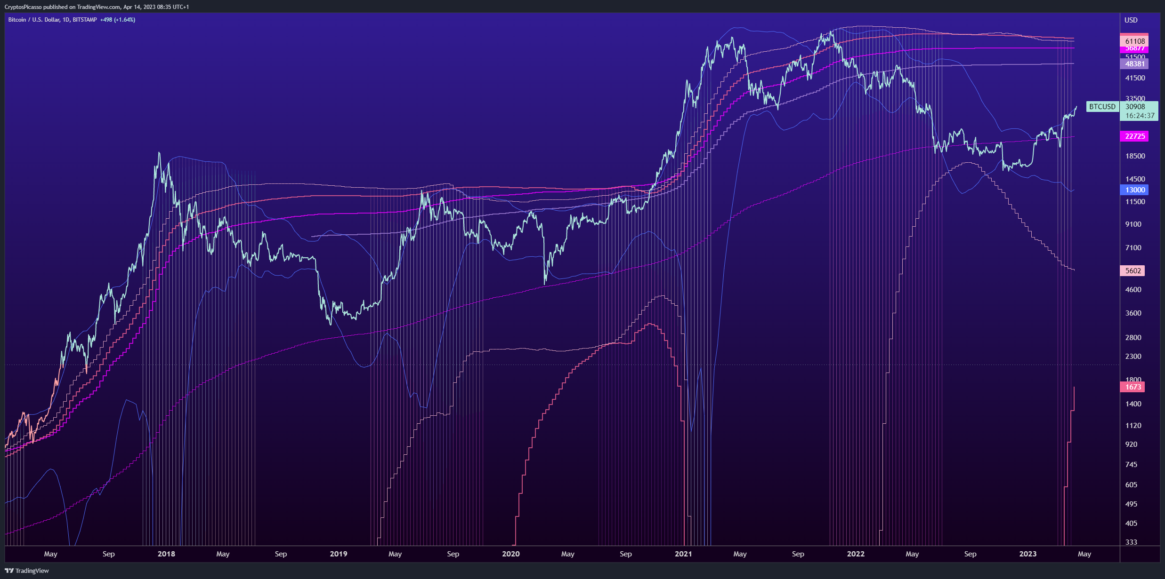This screenshot has width=1165, height=579.
Task: Click the 14500 price axis tick
Action: pos(1135,179)
